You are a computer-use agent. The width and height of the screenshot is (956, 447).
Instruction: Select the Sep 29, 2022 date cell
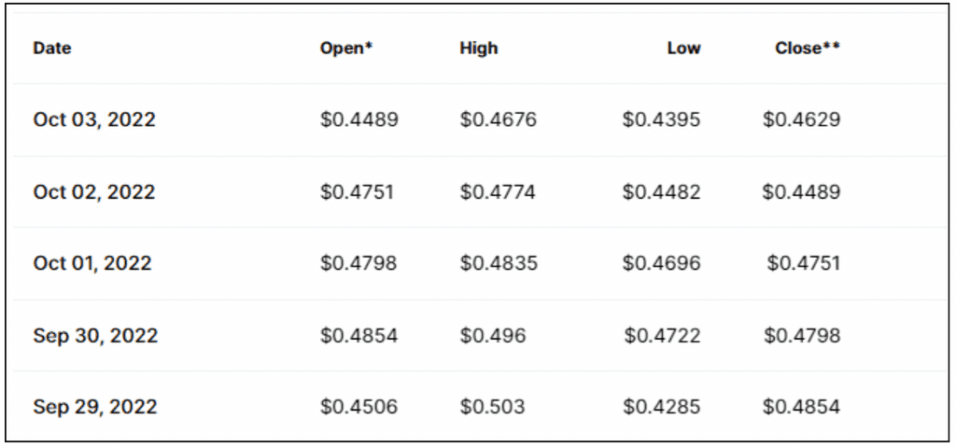pyautogui.click(x=95, y=407)
